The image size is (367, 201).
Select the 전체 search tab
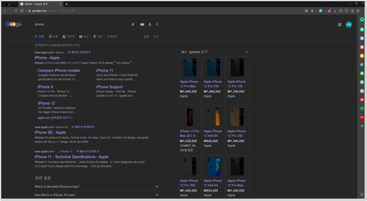pos(40,36)
